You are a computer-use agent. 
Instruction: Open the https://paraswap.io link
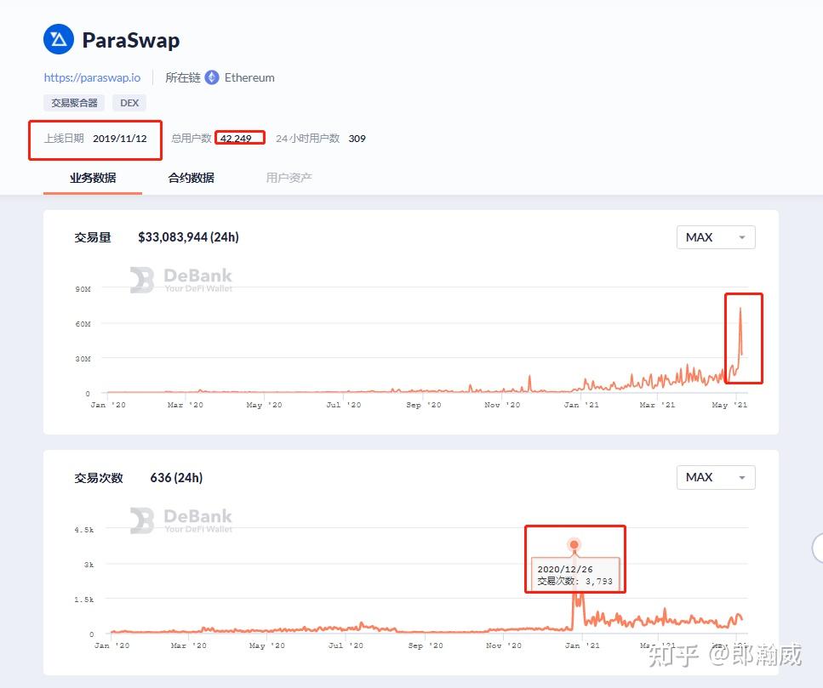92,77
